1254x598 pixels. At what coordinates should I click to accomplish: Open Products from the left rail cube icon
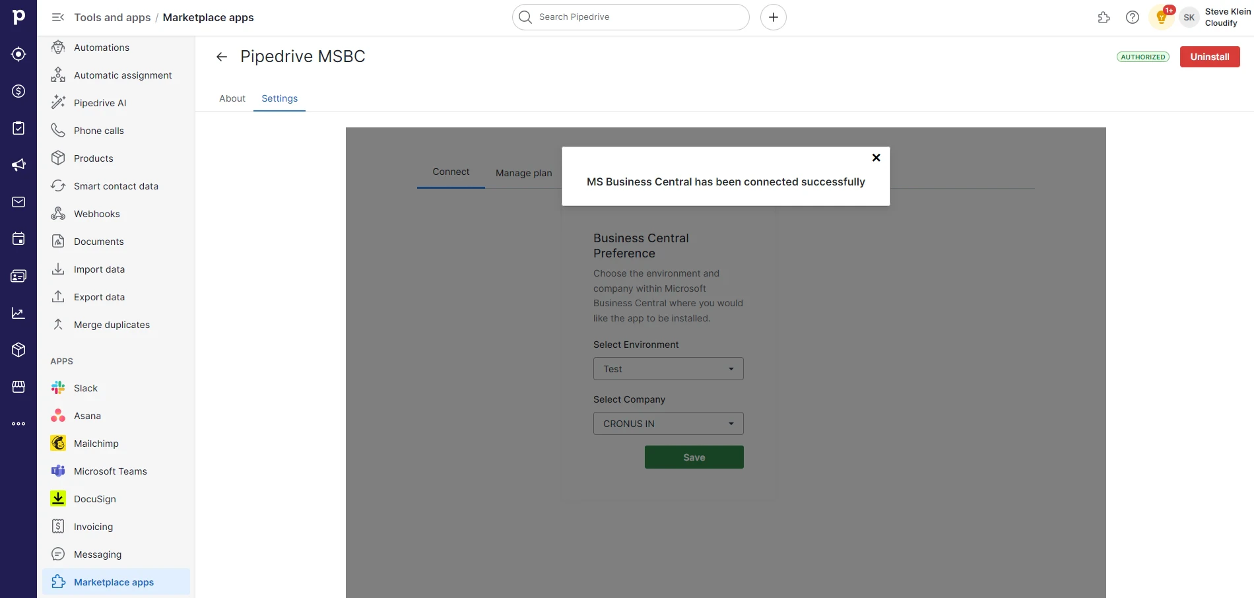[x=18, y=350]
